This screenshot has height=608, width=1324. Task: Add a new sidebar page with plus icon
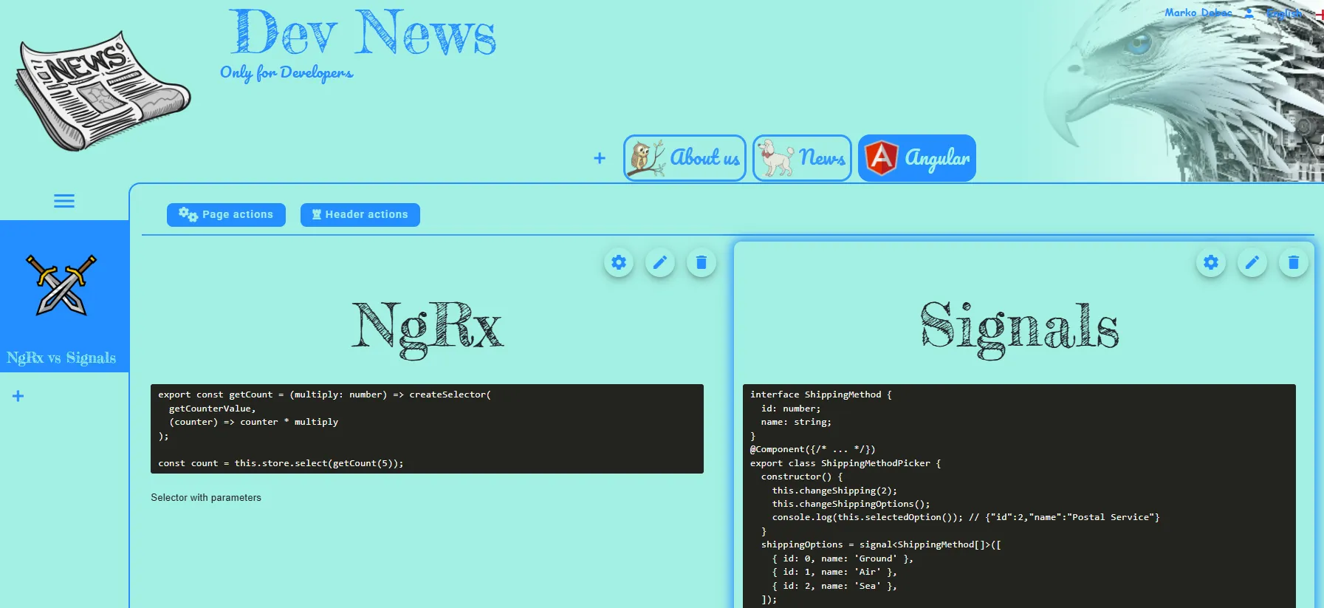click(x=18, y=396)
